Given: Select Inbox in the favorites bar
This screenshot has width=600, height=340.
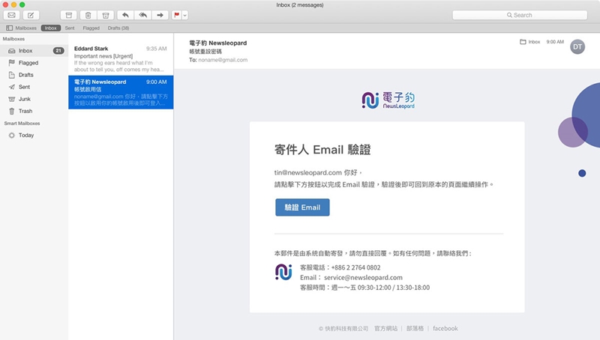Looking at the screenshot, I should click(50, 28).
